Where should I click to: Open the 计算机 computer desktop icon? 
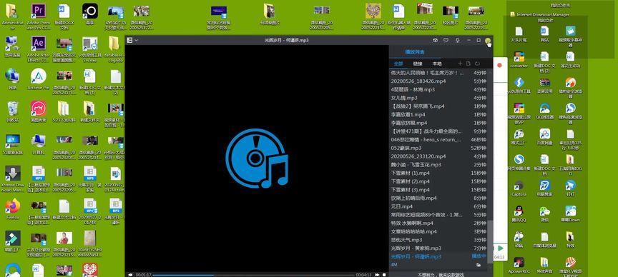[x=38, y=143]
